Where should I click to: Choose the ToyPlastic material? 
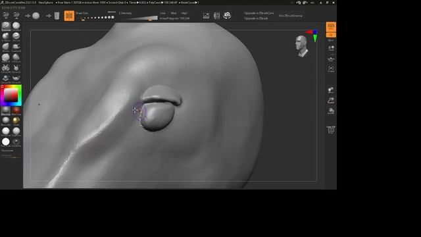16,132
